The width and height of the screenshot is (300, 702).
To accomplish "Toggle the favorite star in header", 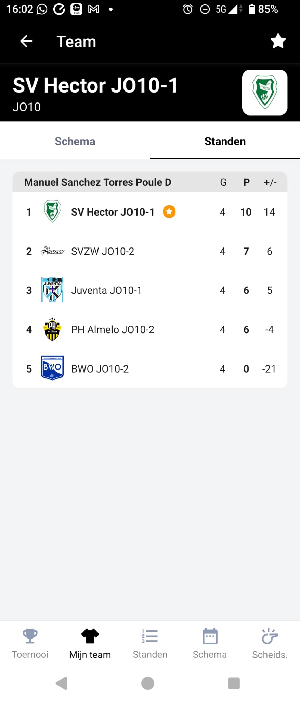I will pyautogui.click(x=278, y=41).
